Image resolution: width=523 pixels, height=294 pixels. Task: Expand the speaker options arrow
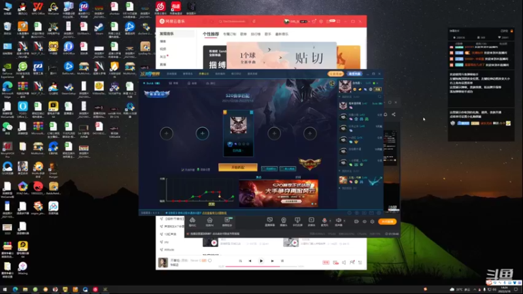coord(345,221)
